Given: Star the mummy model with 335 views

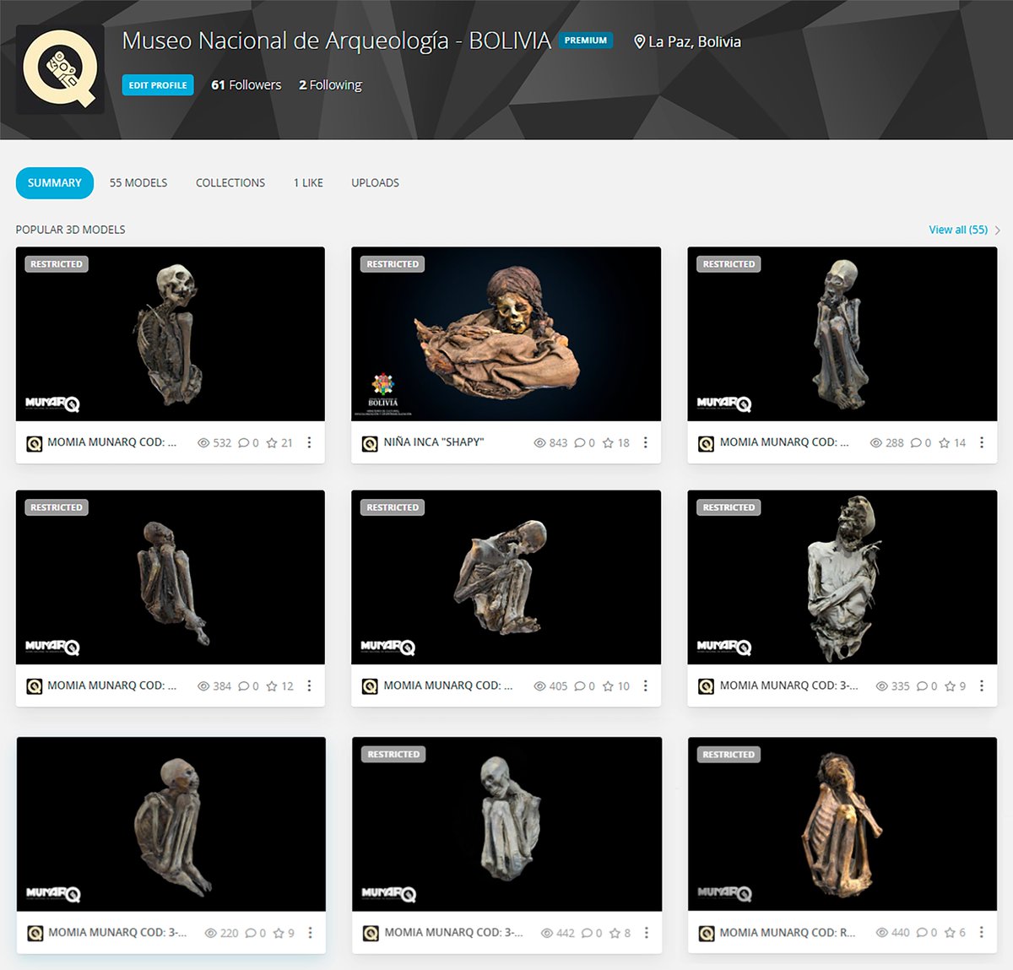Looking at the screenshot, I should click(951, 686).
